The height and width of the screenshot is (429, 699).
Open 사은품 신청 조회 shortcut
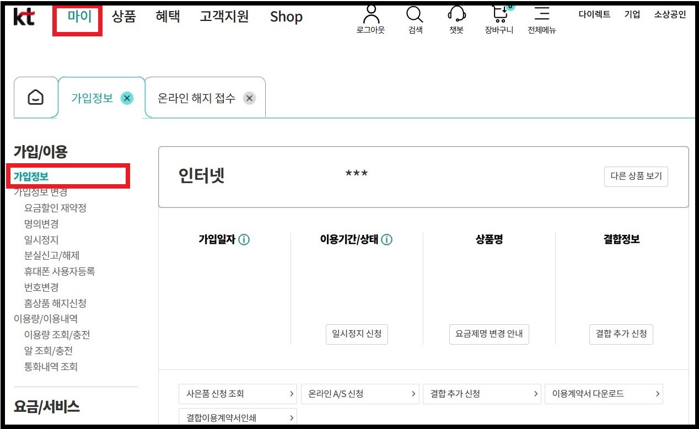[238, 394]
